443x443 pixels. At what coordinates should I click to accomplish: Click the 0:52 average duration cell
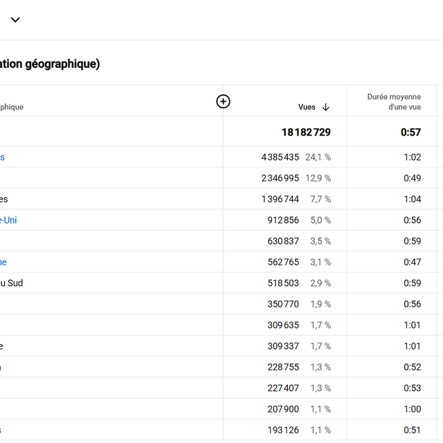click(x=413, y=368)
